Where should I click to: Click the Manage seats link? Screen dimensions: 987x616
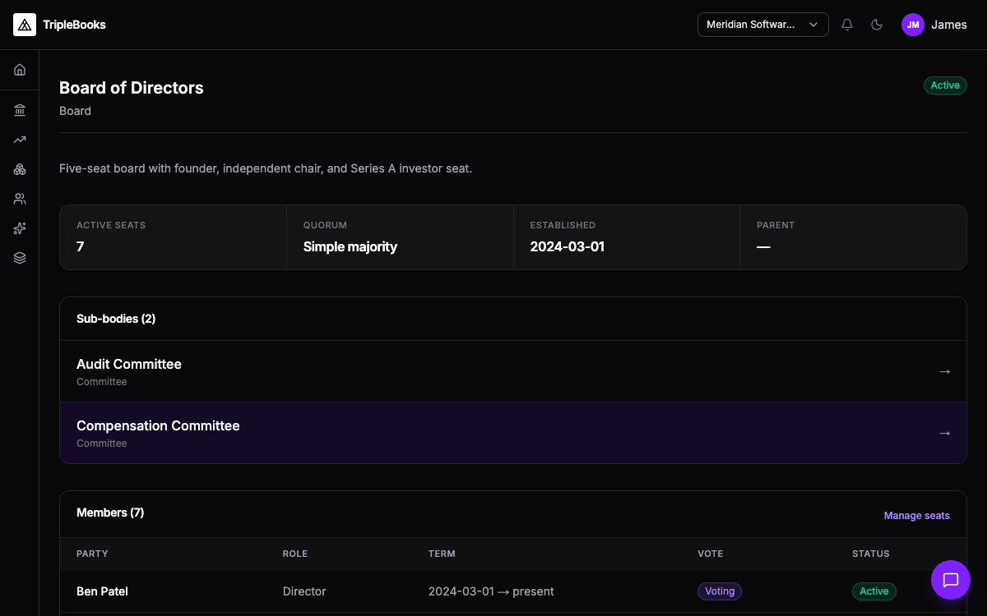coord(916,516)
